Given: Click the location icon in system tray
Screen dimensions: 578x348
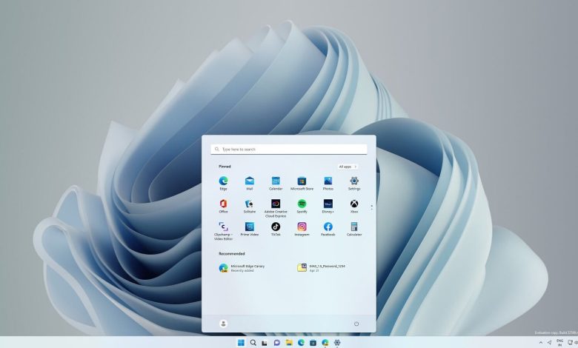Looking at the screenshot, I should click(550, 343).
